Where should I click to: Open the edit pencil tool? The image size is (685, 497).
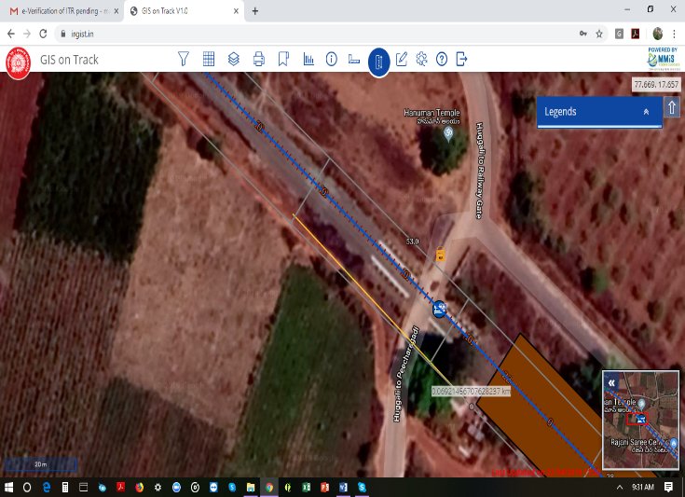402,60
